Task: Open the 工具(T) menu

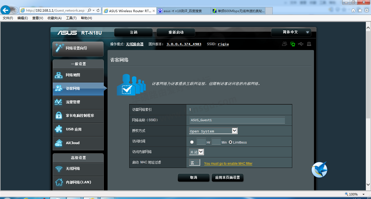Action: (x=71, y=18)
